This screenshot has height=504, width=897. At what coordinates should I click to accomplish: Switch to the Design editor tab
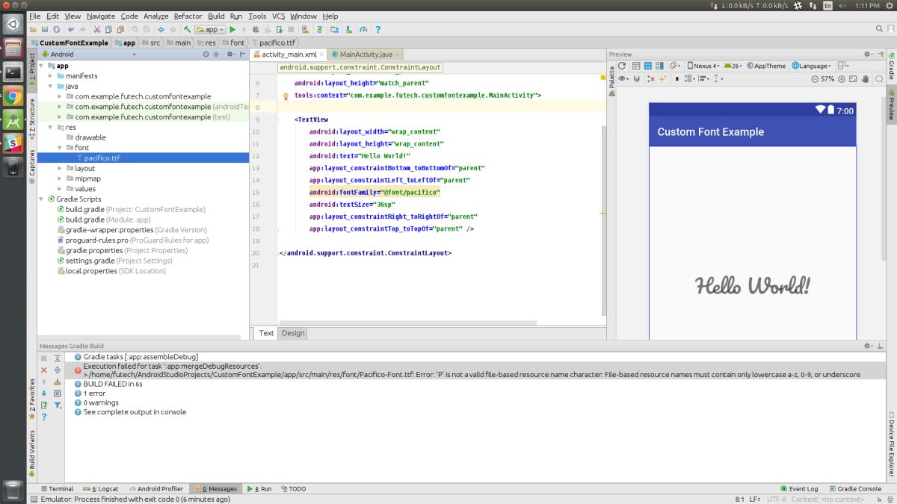(x=293, y=333)
